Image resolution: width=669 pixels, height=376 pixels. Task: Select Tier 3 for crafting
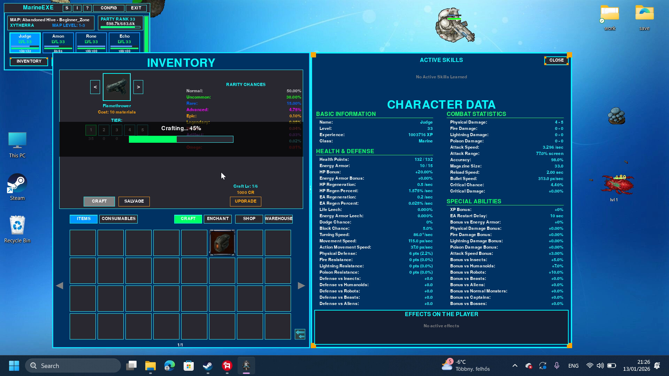(116, 130)
